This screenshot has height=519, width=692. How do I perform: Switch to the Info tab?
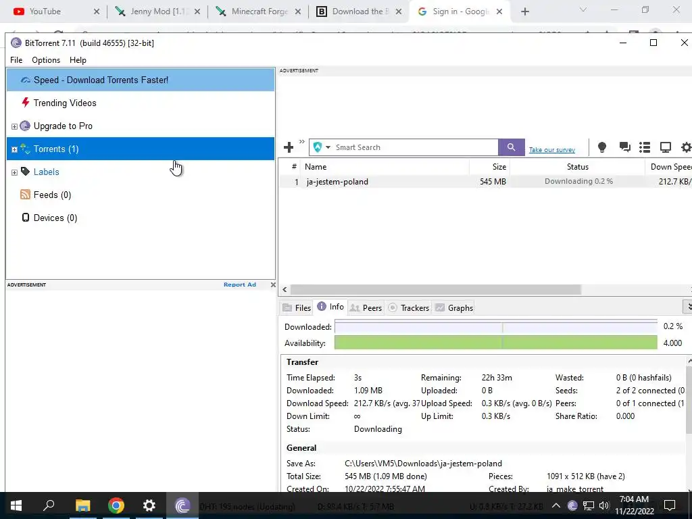(x=330, y=307)
